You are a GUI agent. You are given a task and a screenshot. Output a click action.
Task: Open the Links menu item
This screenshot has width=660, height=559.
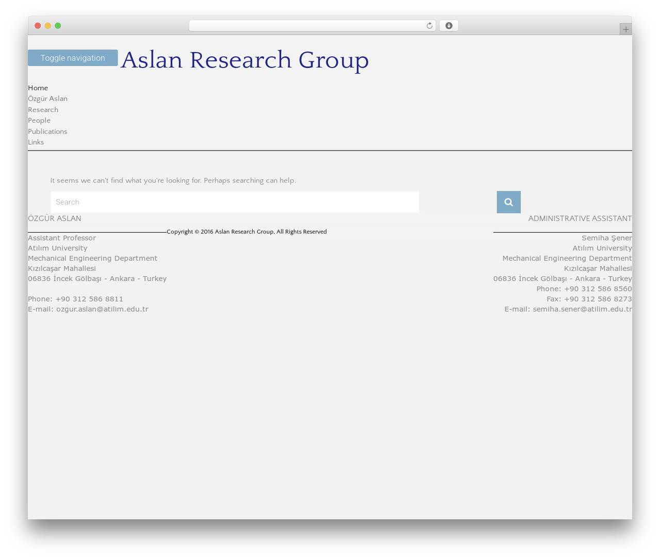(x=36, y=142)
